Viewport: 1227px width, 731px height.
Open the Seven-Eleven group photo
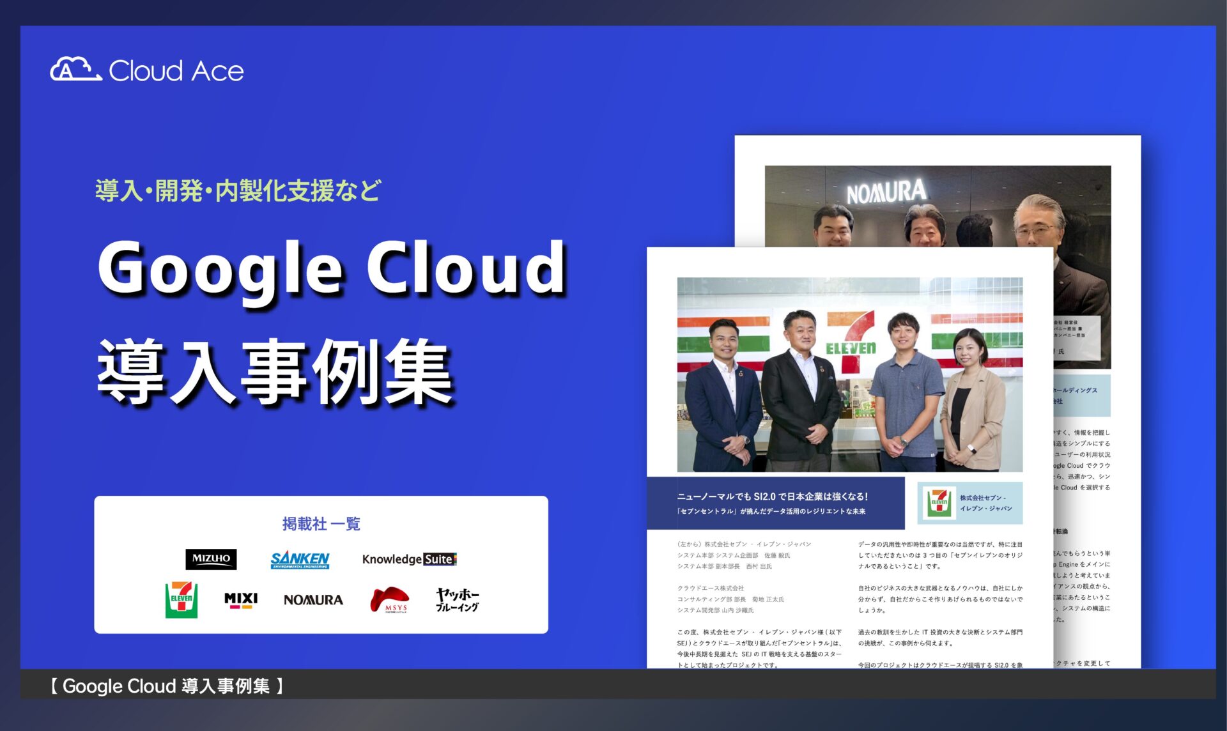850,374
